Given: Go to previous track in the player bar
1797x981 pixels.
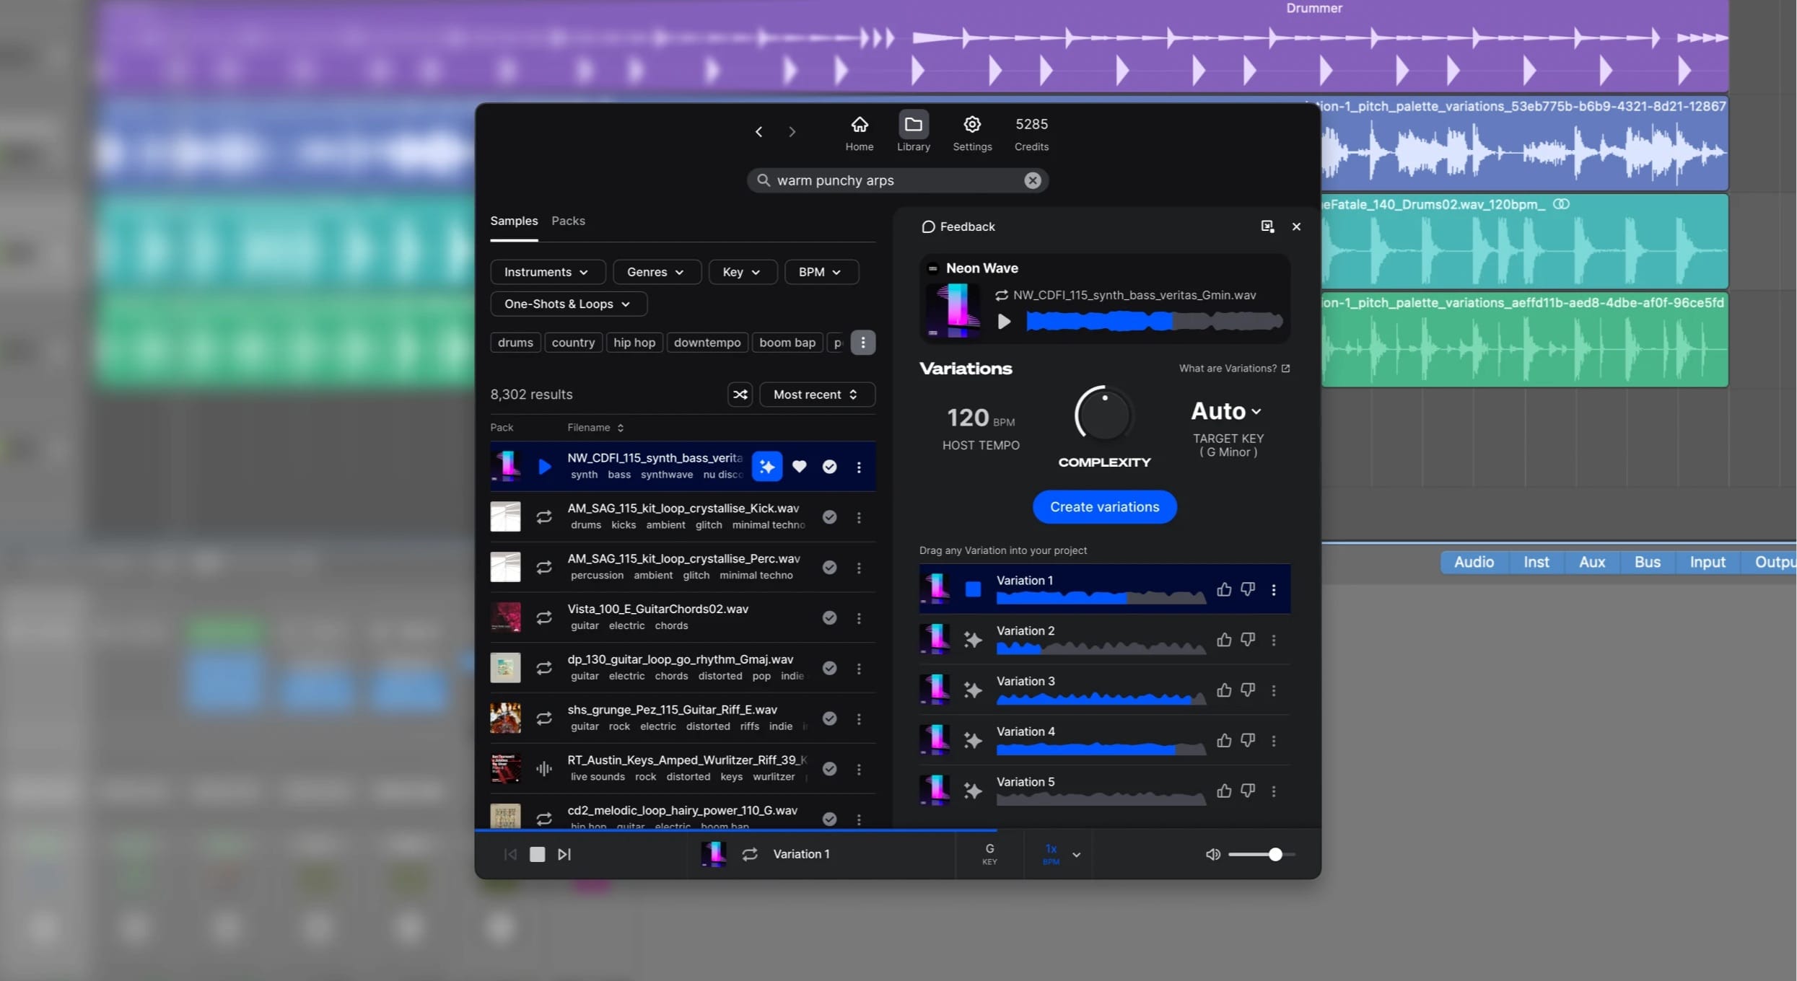Looking at the screenshot, I should 510,855.
